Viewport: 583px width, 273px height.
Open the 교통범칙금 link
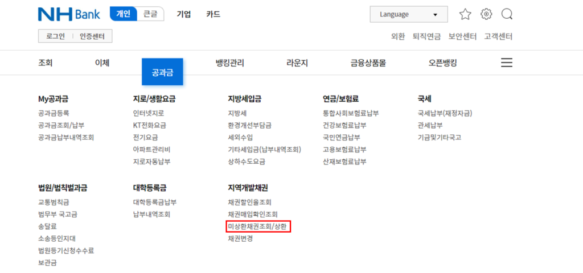click(54, 202)
